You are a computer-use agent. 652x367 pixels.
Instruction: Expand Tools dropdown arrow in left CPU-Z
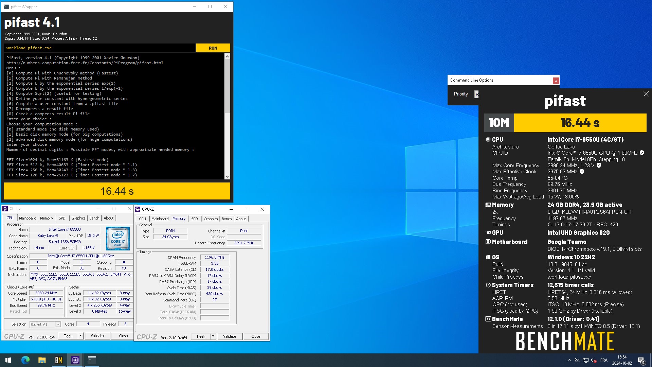coord(80,336)
